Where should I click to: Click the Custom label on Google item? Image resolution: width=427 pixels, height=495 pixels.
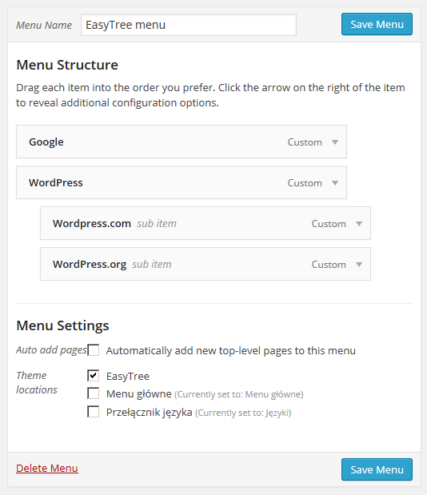click(305, 142)
